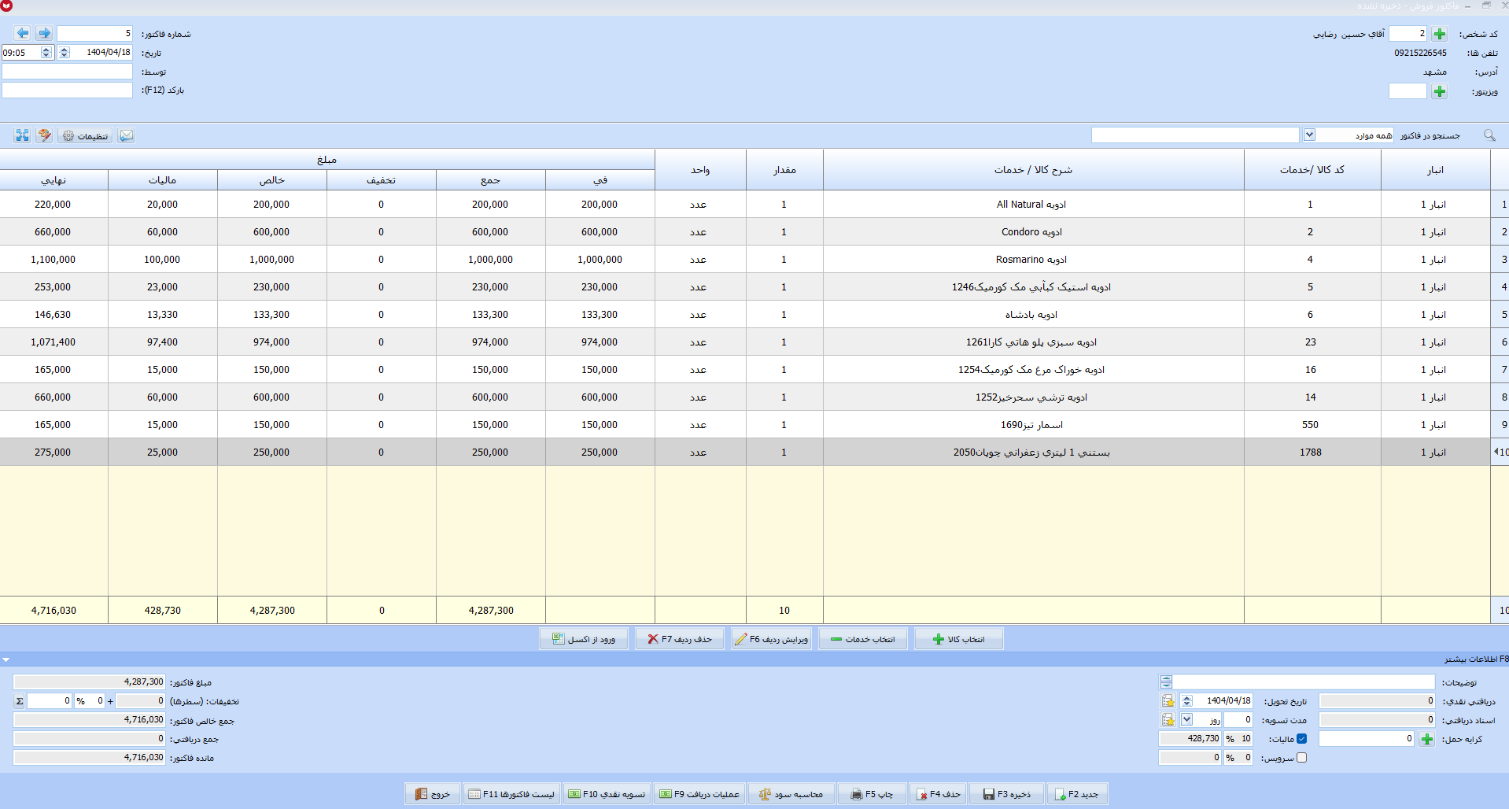
Task: Click F7 delete row (حذف ردیف) button
Action: (680, 639)
